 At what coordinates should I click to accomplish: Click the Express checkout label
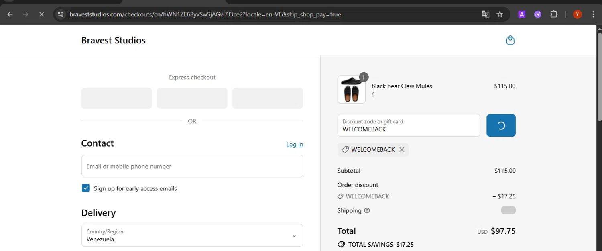tap(192, 77)
